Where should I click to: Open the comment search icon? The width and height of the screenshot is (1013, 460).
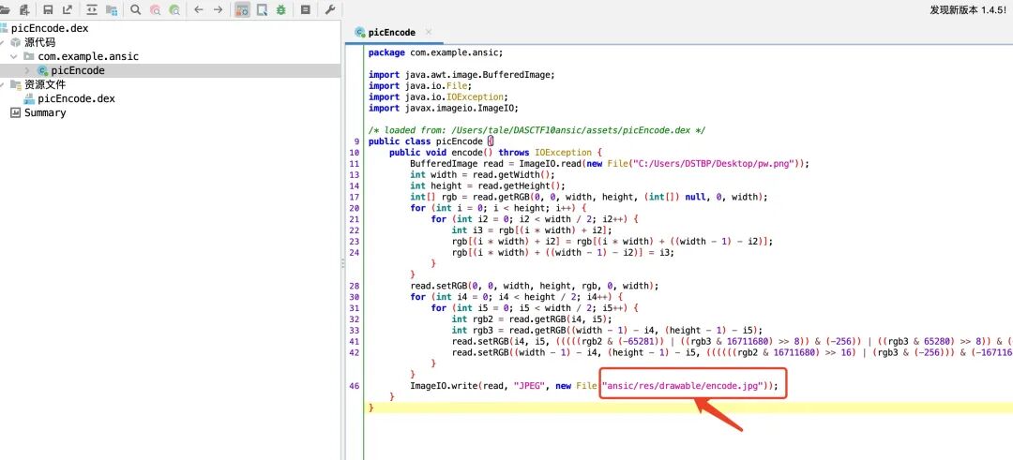[174, 9]
